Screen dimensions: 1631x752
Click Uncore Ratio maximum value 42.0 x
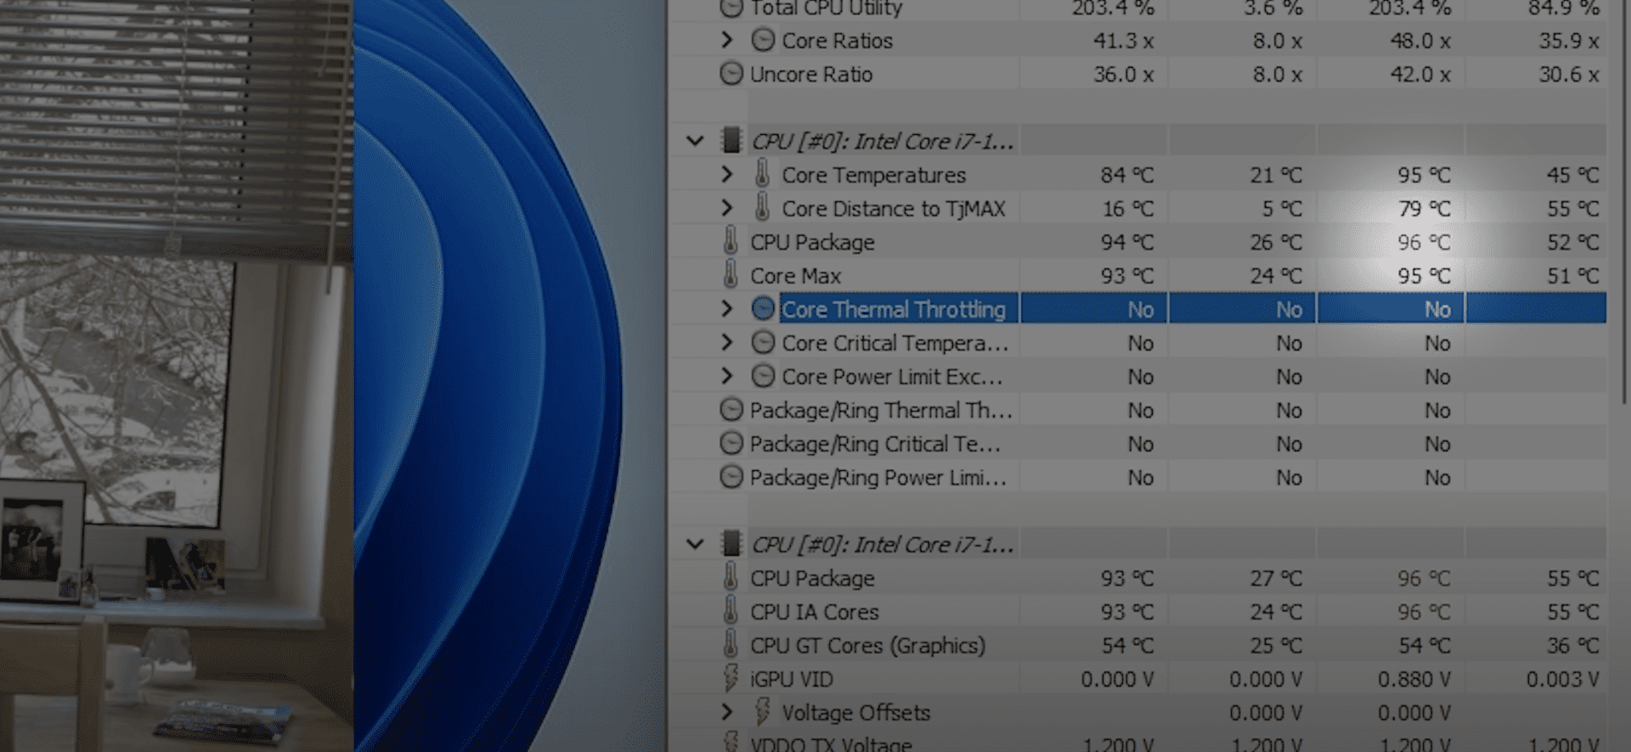(1420, 75)
